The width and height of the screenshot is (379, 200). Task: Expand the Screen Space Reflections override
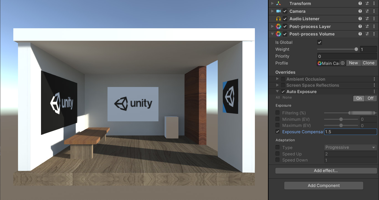[x=277, y=85]
